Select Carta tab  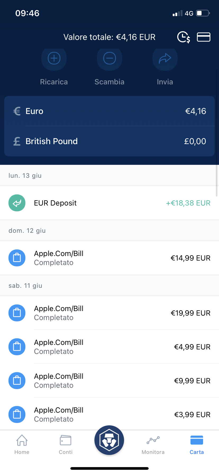coord(197,444)
